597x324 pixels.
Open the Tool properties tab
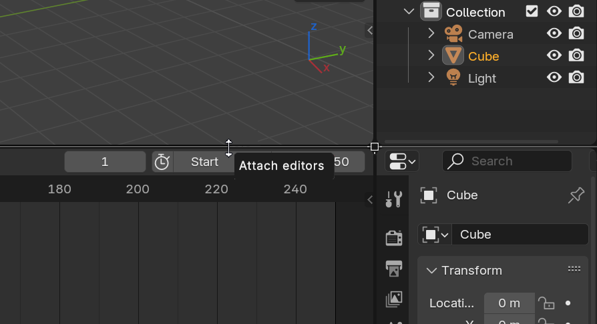click(394, 199)
